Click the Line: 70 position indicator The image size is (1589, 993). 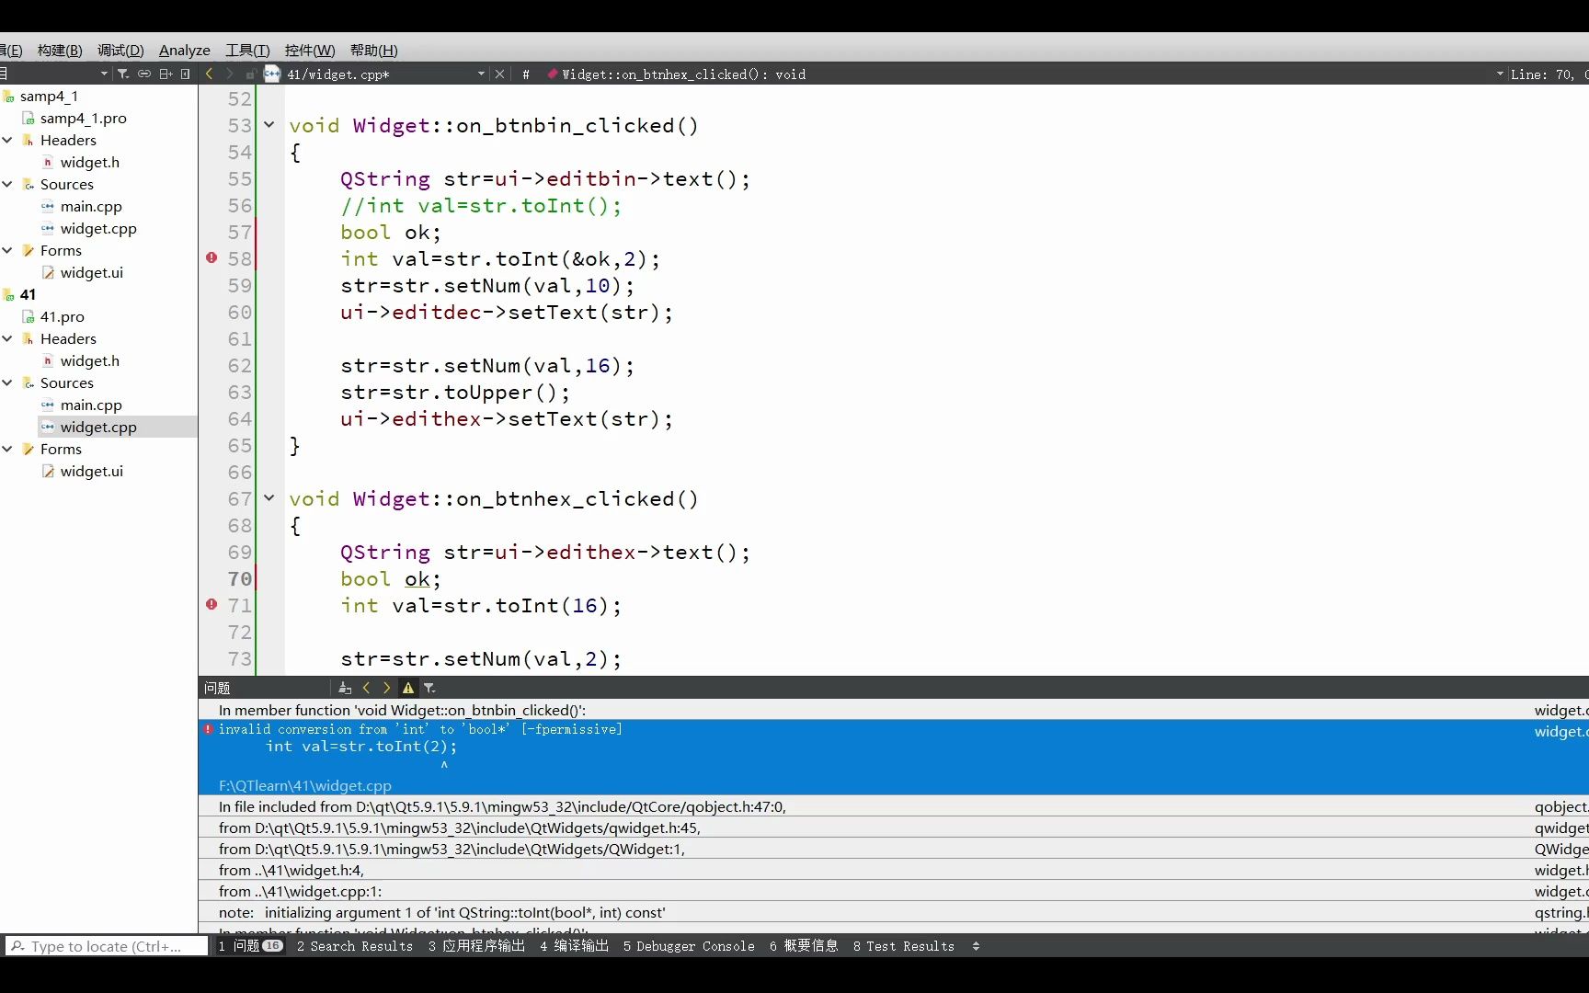pyautogui.click(x=1548, y=74)
